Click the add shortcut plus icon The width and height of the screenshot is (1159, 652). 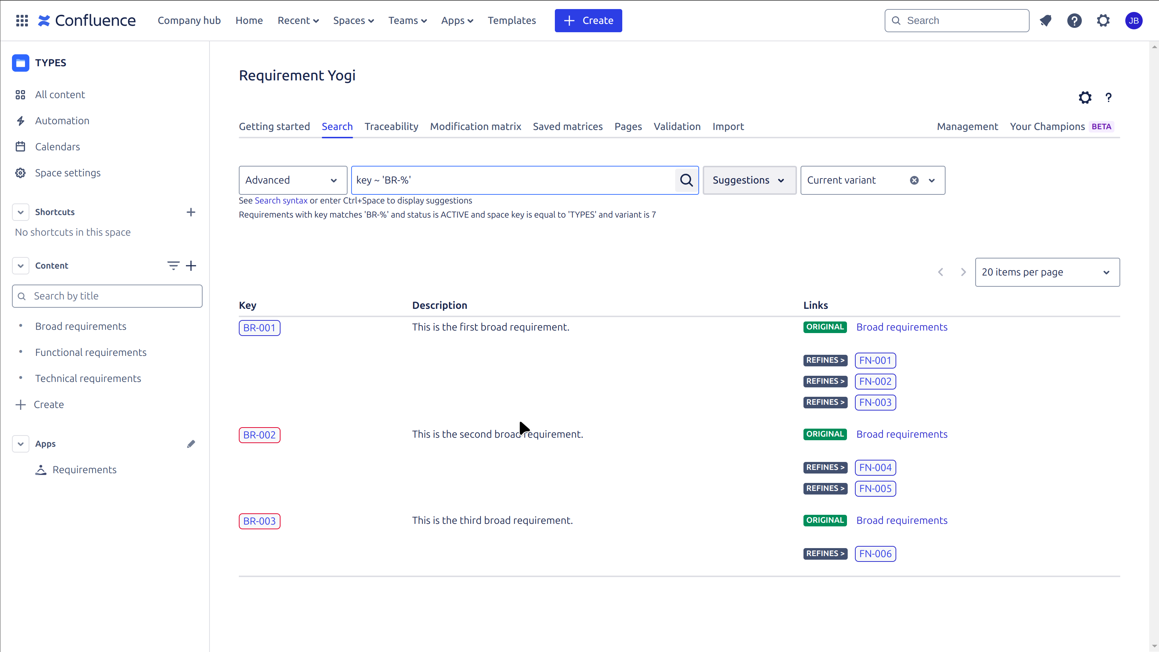pos(191,212)
